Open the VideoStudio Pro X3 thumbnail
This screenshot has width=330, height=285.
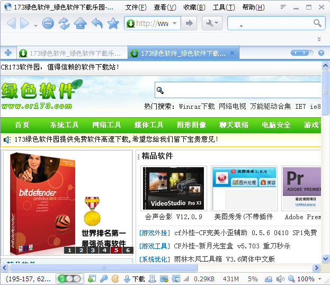[173, 188]
